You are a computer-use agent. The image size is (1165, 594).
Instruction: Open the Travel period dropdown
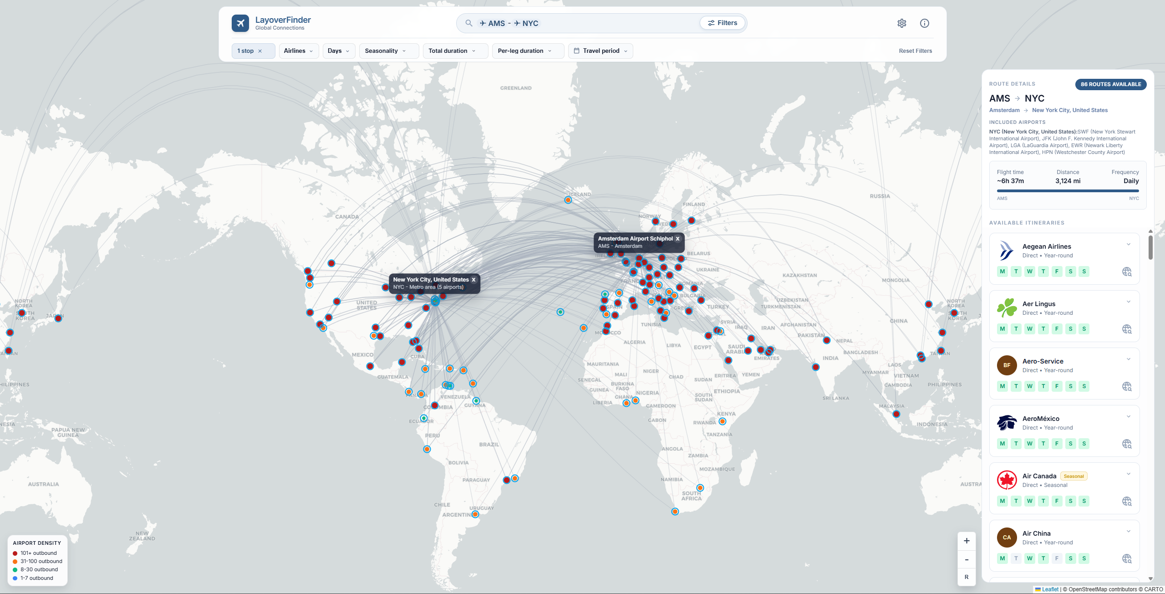(x=600, y=51)
